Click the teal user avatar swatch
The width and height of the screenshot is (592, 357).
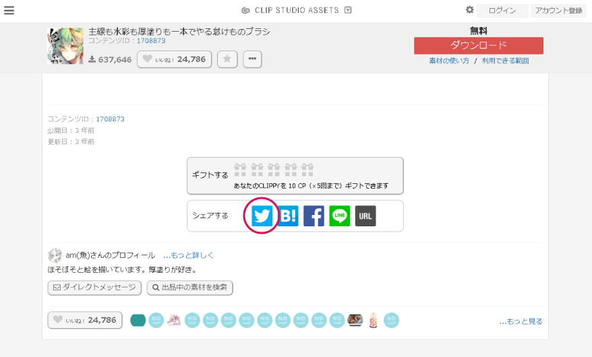click(138, 320)
